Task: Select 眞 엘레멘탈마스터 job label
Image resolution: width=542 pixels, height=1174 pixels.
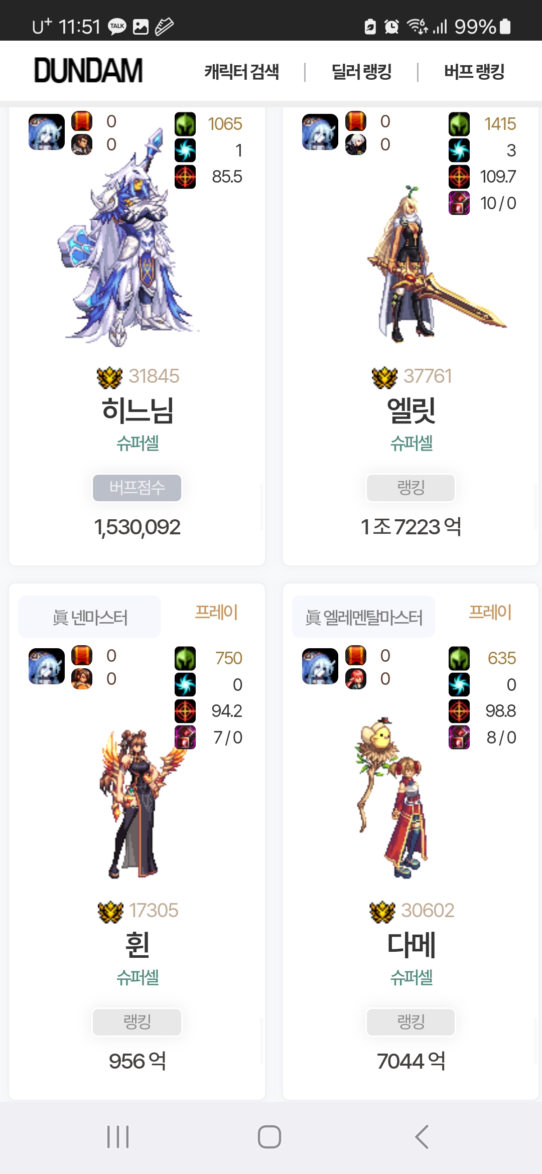Action: pyautogui.click(x=364, y=617)
